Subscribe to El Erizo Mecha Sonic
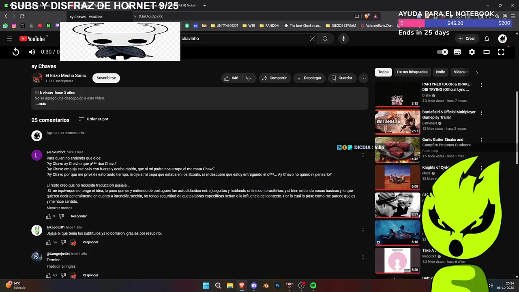Viewport: 519px width, 292px height. click(106, 78)
